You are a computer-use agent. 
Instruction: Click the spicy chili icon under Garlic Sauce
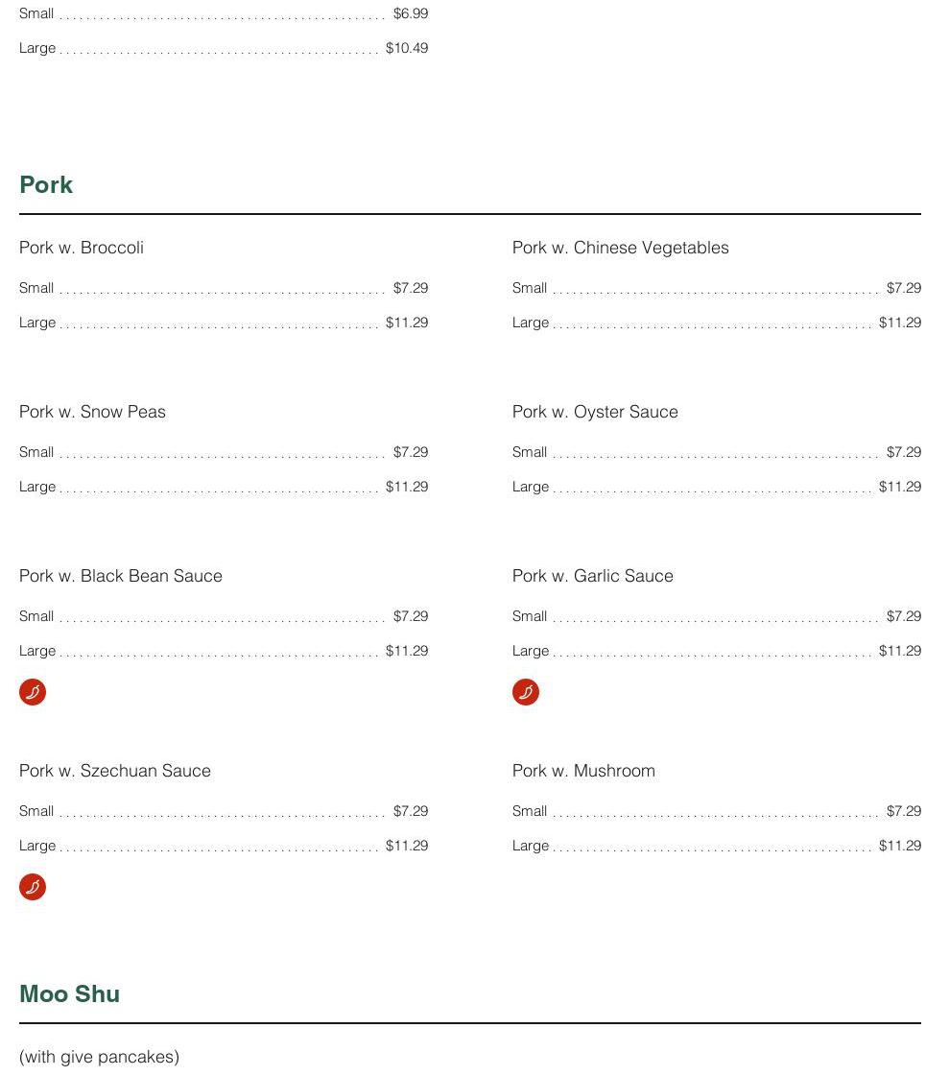[526, 692]
